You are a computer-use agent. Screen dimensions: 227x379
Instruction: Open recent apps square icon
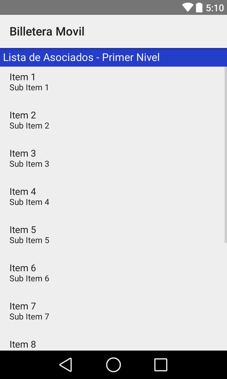click(x=160, y=364)
